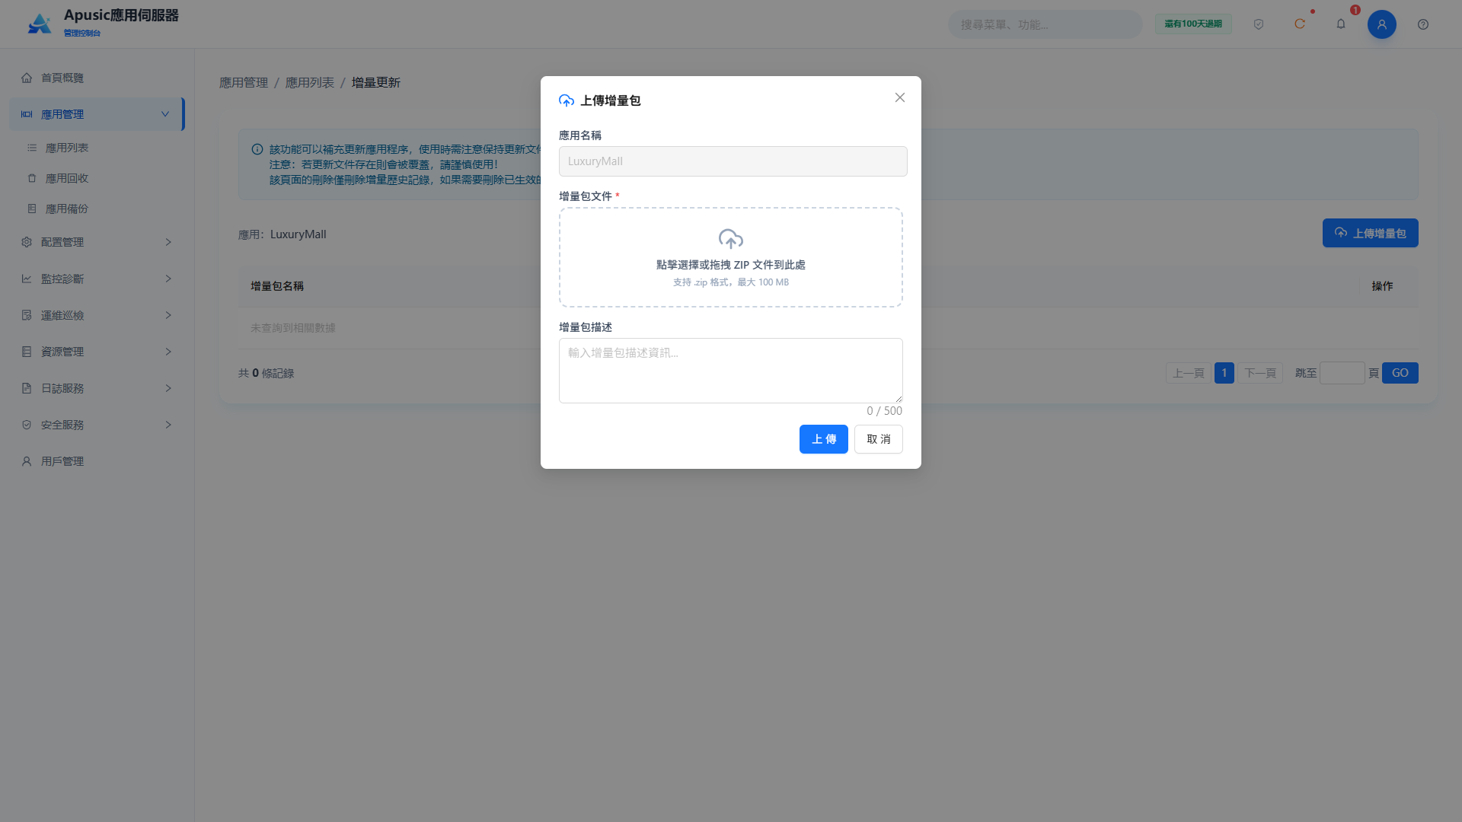1462x822 pixels.
Task: Collapse the 應用管理 sidebar menu
Action: tap(97, 114)
